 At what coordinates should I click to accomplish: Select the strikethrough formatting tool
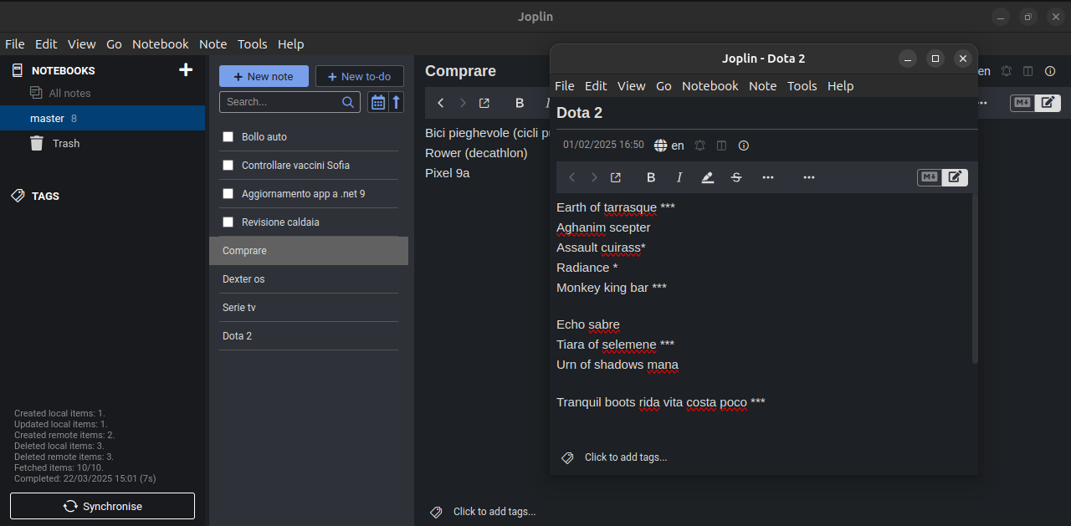pyautogui.click(x=735, y=177)
